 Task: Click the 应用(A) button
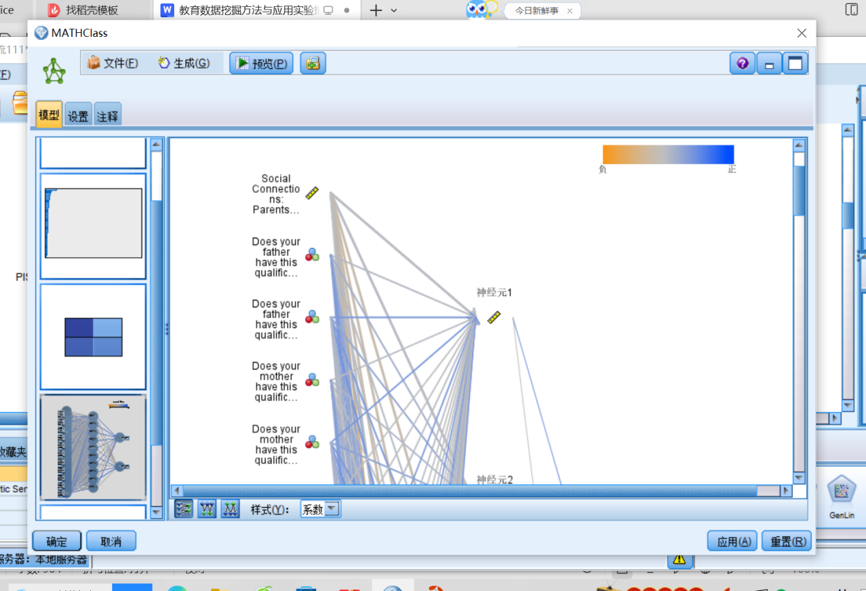[x=732, y=541]
